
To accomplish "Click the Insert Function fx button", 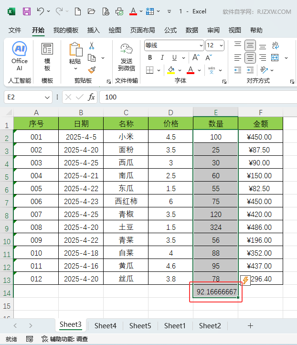I will (91, 97).
